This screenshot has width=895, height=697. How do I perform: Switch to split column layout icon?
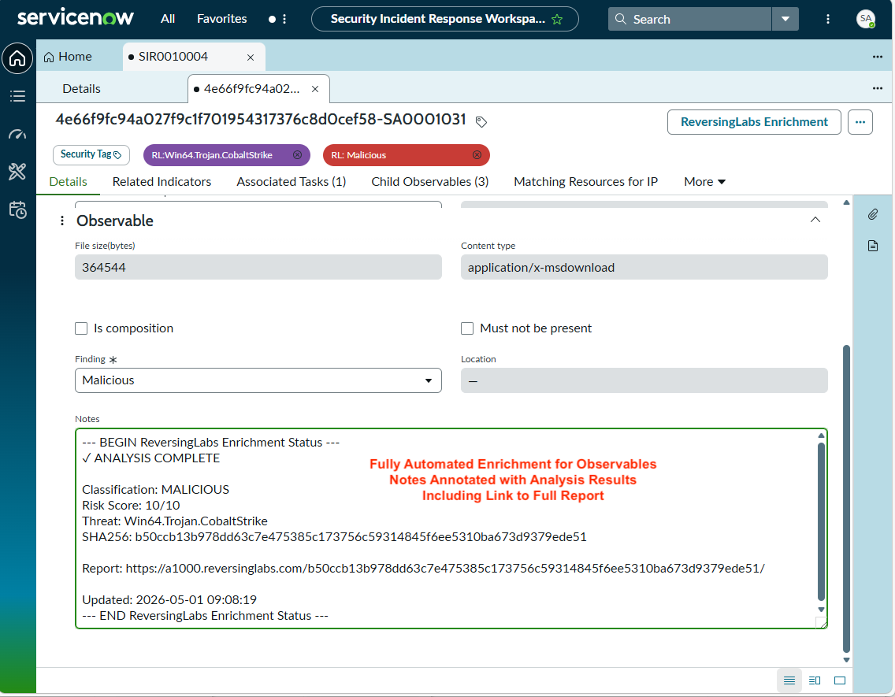click(x=815, y=680)
